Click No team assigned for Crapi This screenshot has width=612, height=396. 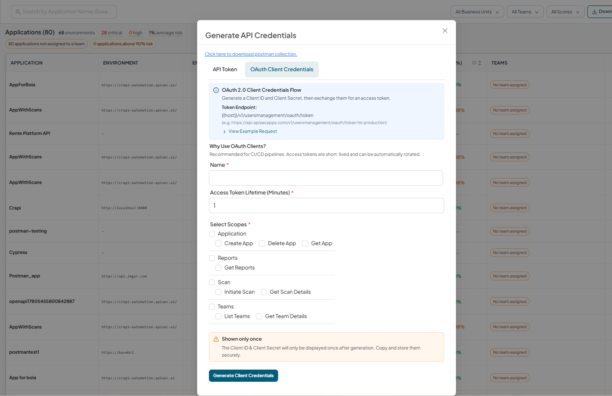(x=510, y=208)
